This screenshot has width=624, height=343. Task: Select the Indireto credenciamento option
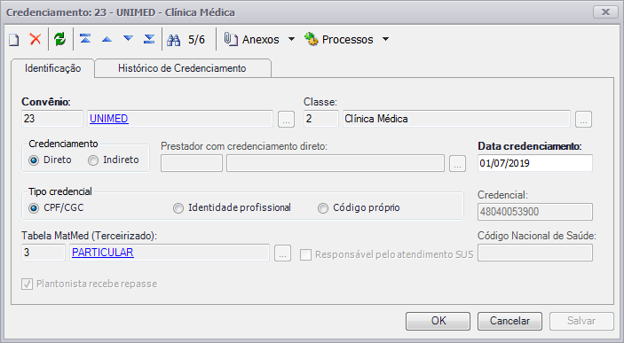114,160
